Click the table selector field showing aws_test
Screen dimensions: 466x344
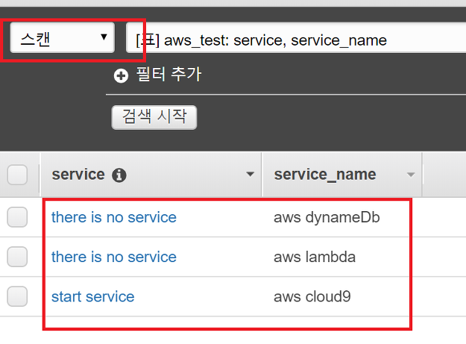(296, 38)
